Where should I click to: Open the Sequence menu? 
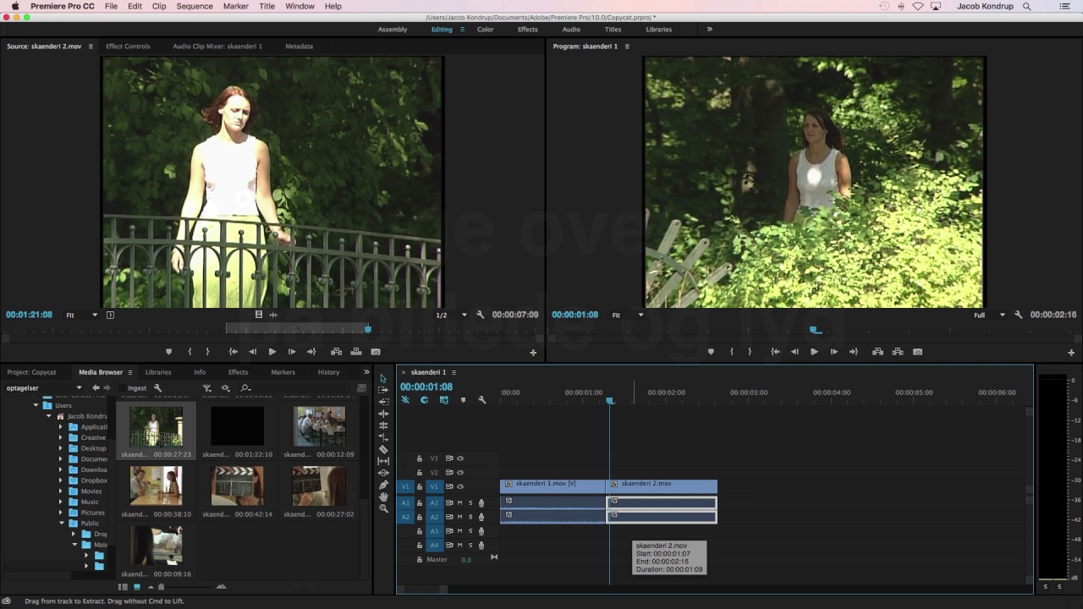tap(195, 6)
